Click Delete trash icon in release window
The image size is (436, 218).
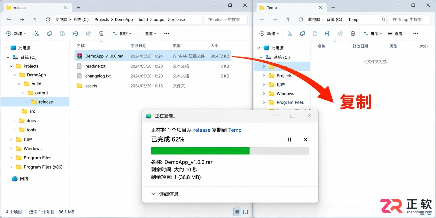tap(101, 34)
